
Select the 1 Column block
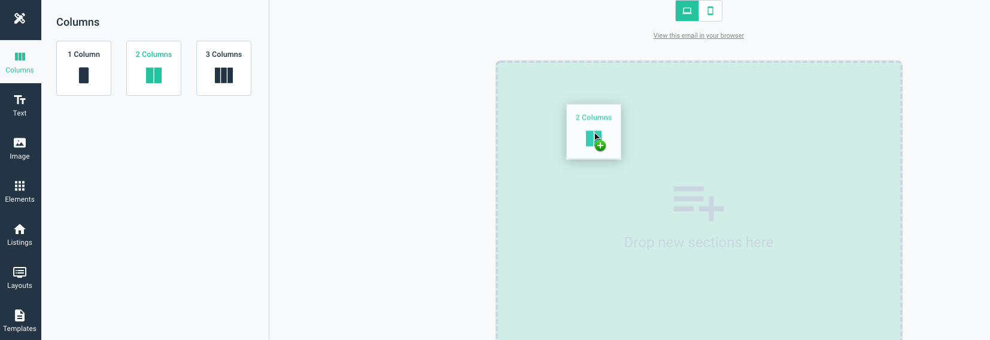click(x=84, y=68)
